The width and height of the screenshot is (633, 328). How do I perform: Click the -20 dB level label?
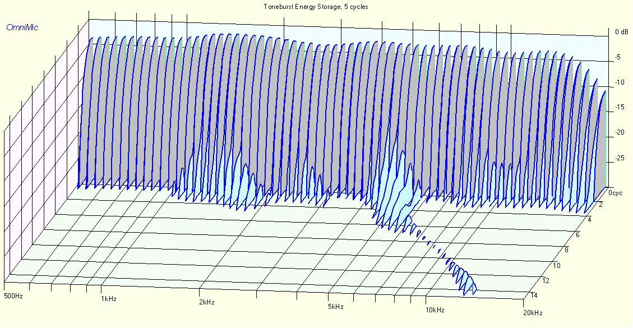coord(620,132)
